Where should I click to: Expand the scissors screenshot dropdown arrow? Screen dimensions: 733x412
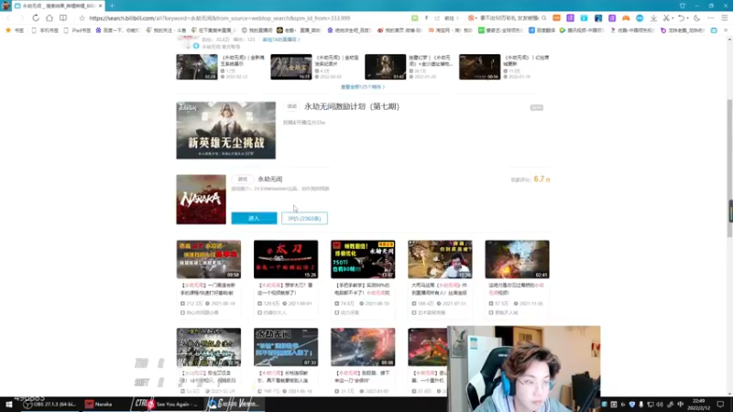pos(673,18)
